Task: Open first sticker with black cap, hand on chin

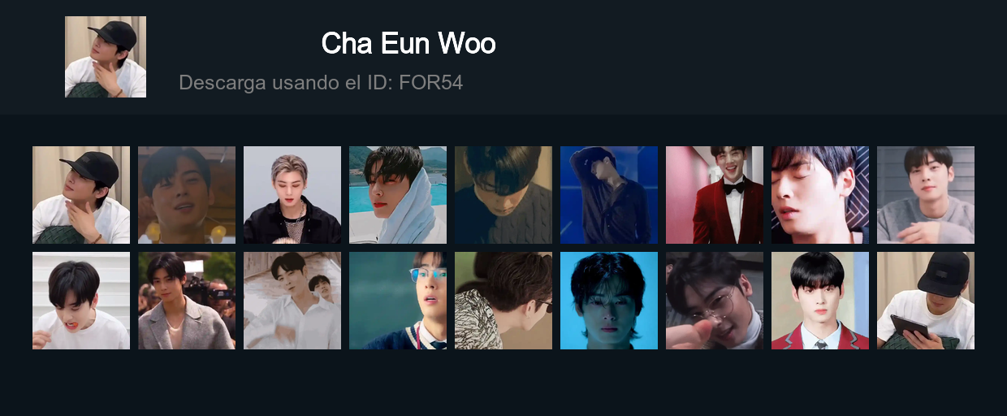Action: point(81,195)
